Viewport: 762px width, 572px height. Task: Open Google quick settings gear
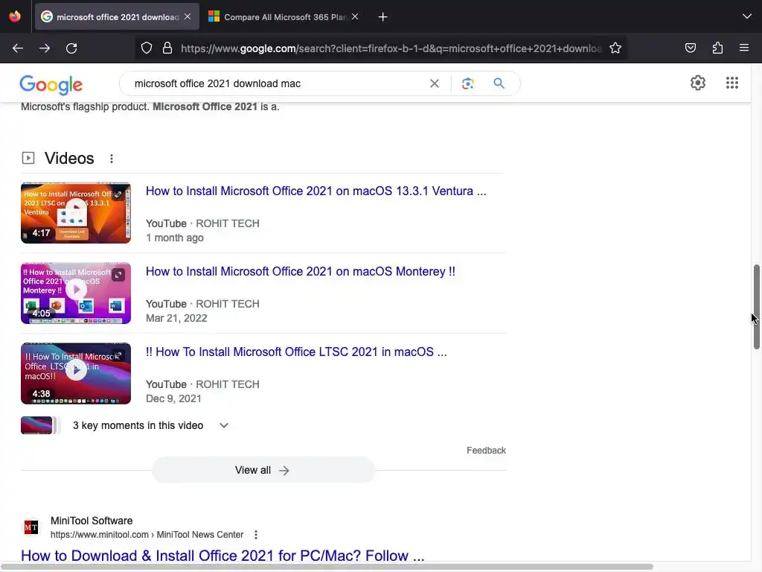pos(698,83)
